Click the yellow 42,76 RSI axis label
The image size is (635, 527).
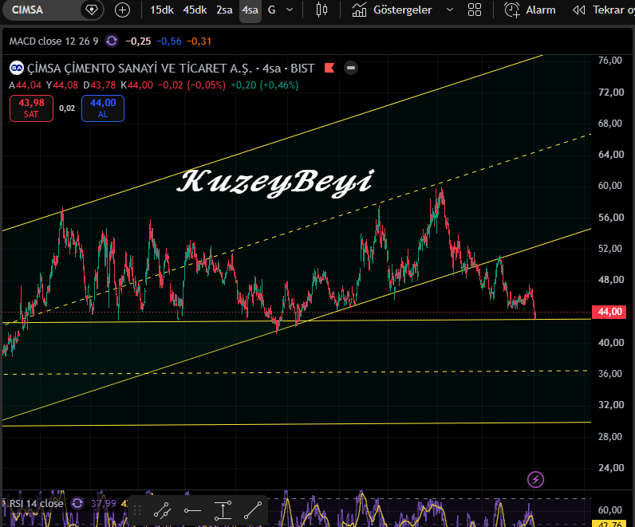click(x=609, y=524)
